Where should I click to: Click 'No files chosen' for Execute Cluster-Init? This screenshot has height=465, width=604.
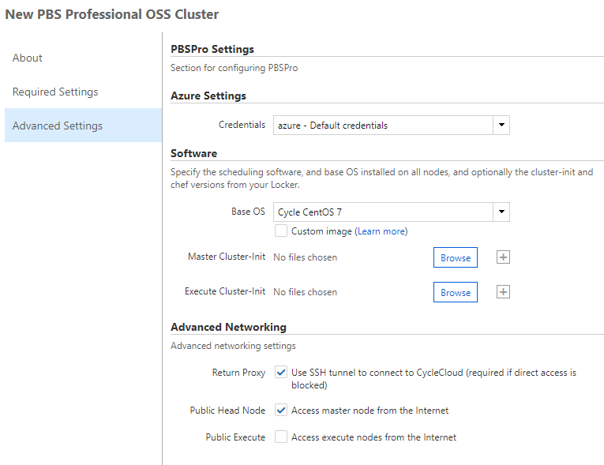click(305, 292)
